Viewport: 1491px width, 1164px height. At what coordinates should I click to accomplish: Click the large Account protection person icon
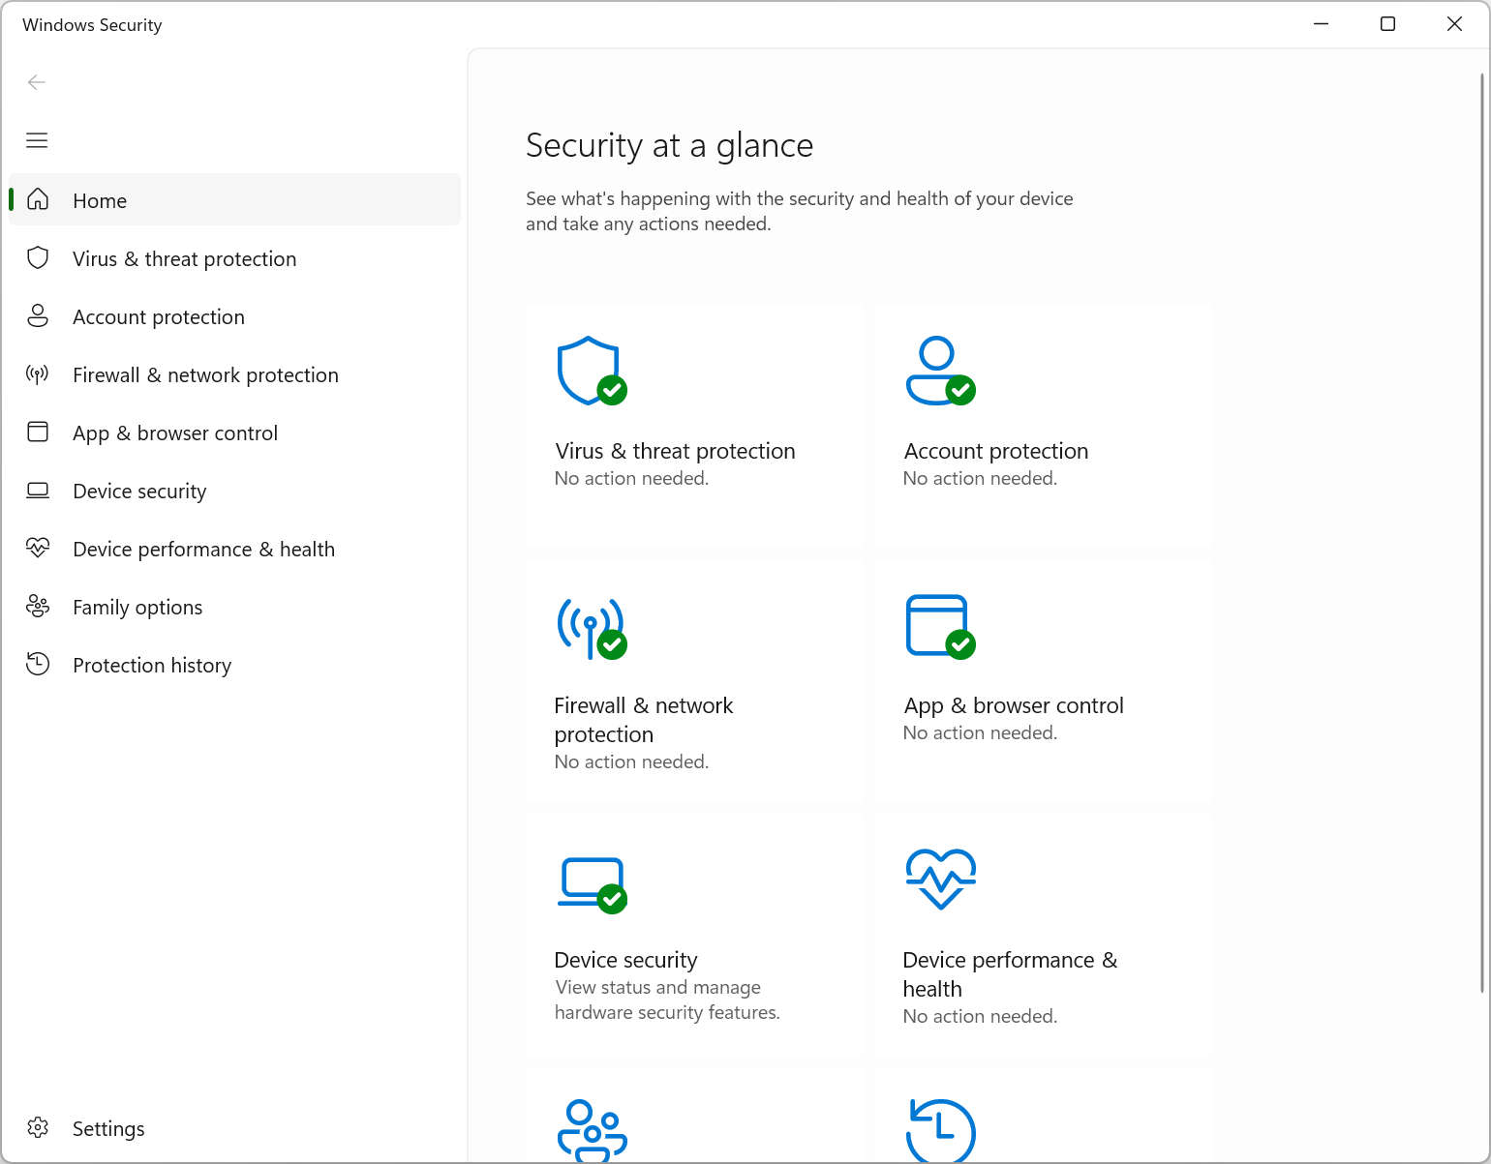[x=940, y=371]
